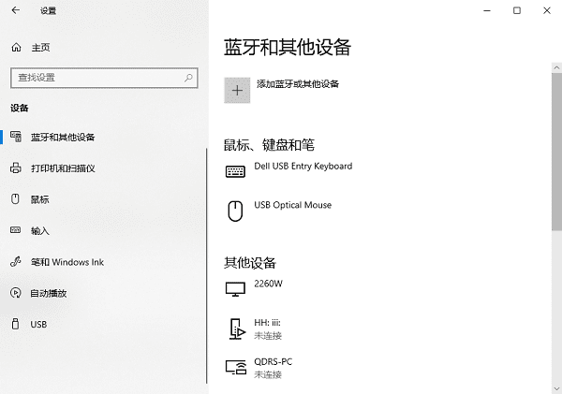Click the QDRS-PC wireless display icon
The height and width of the screenshot is (394, 562).
click(x=236, y=368)
